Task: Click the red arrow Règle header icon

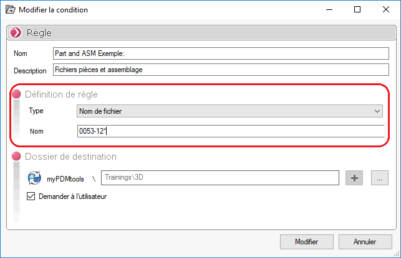Action: pyautogui.click(x=16, y=32)
